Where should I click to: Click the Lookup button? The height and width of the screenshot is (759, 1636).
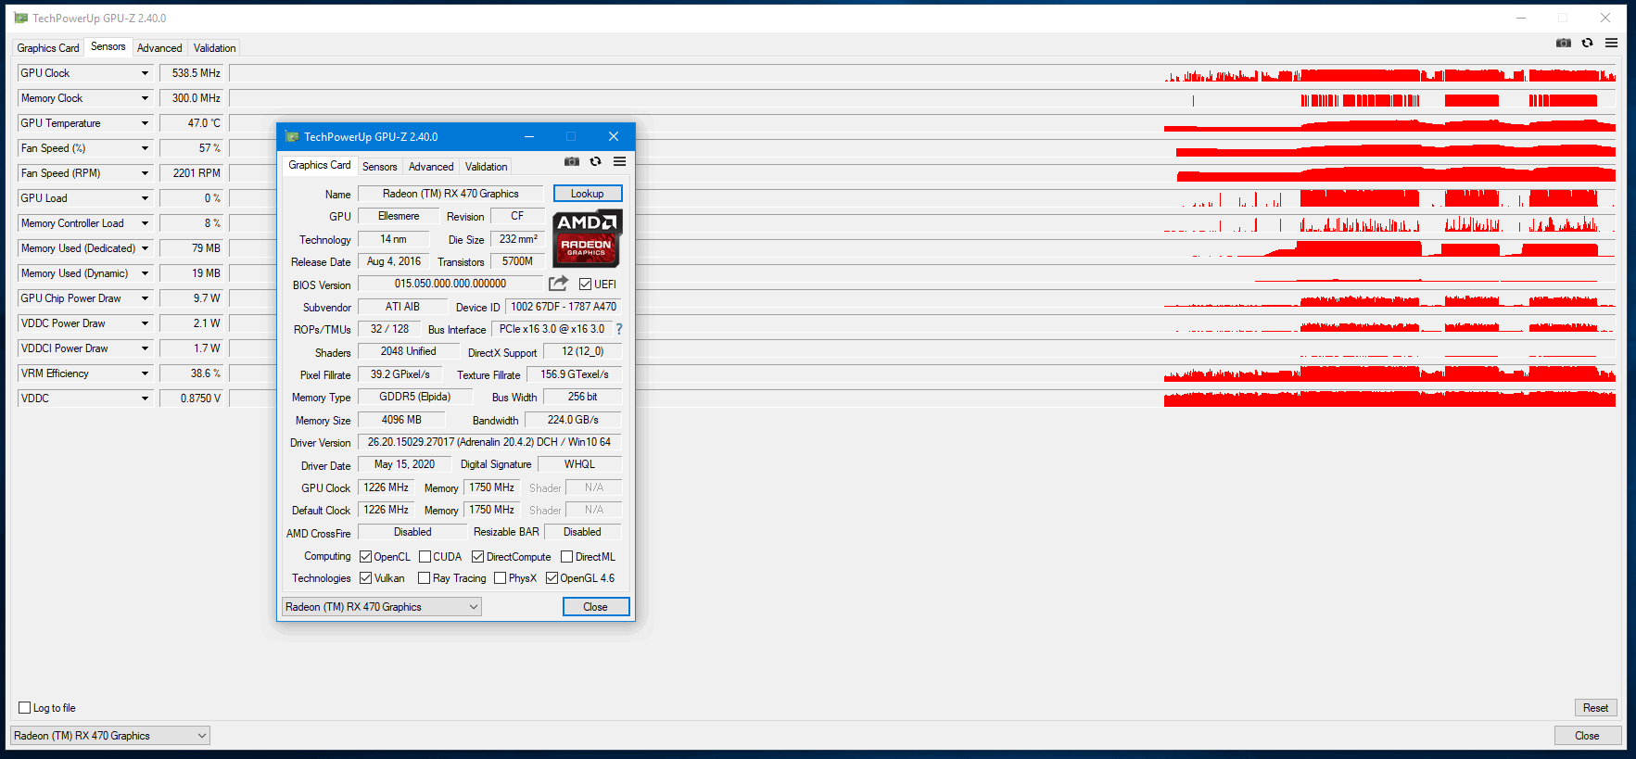pos(588,194)
